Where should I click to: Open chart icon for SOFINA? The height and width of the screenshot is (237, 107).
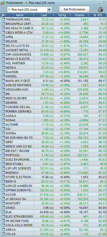click(3, 134)
